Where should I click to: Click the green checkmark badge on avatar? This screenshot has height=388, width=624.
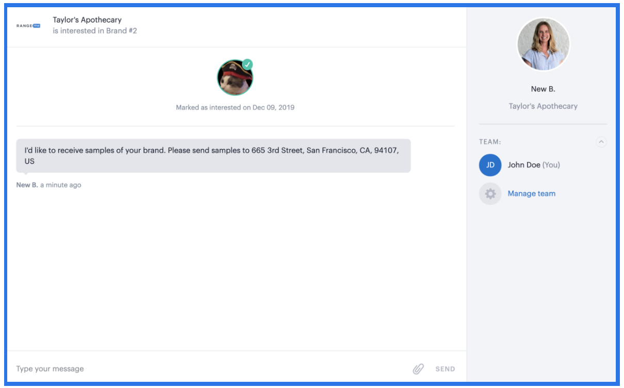coord(248,64)
